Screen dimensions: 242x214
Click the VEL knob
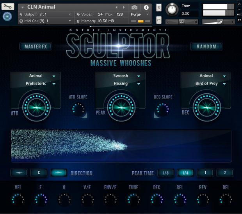(x=18, y=199)
